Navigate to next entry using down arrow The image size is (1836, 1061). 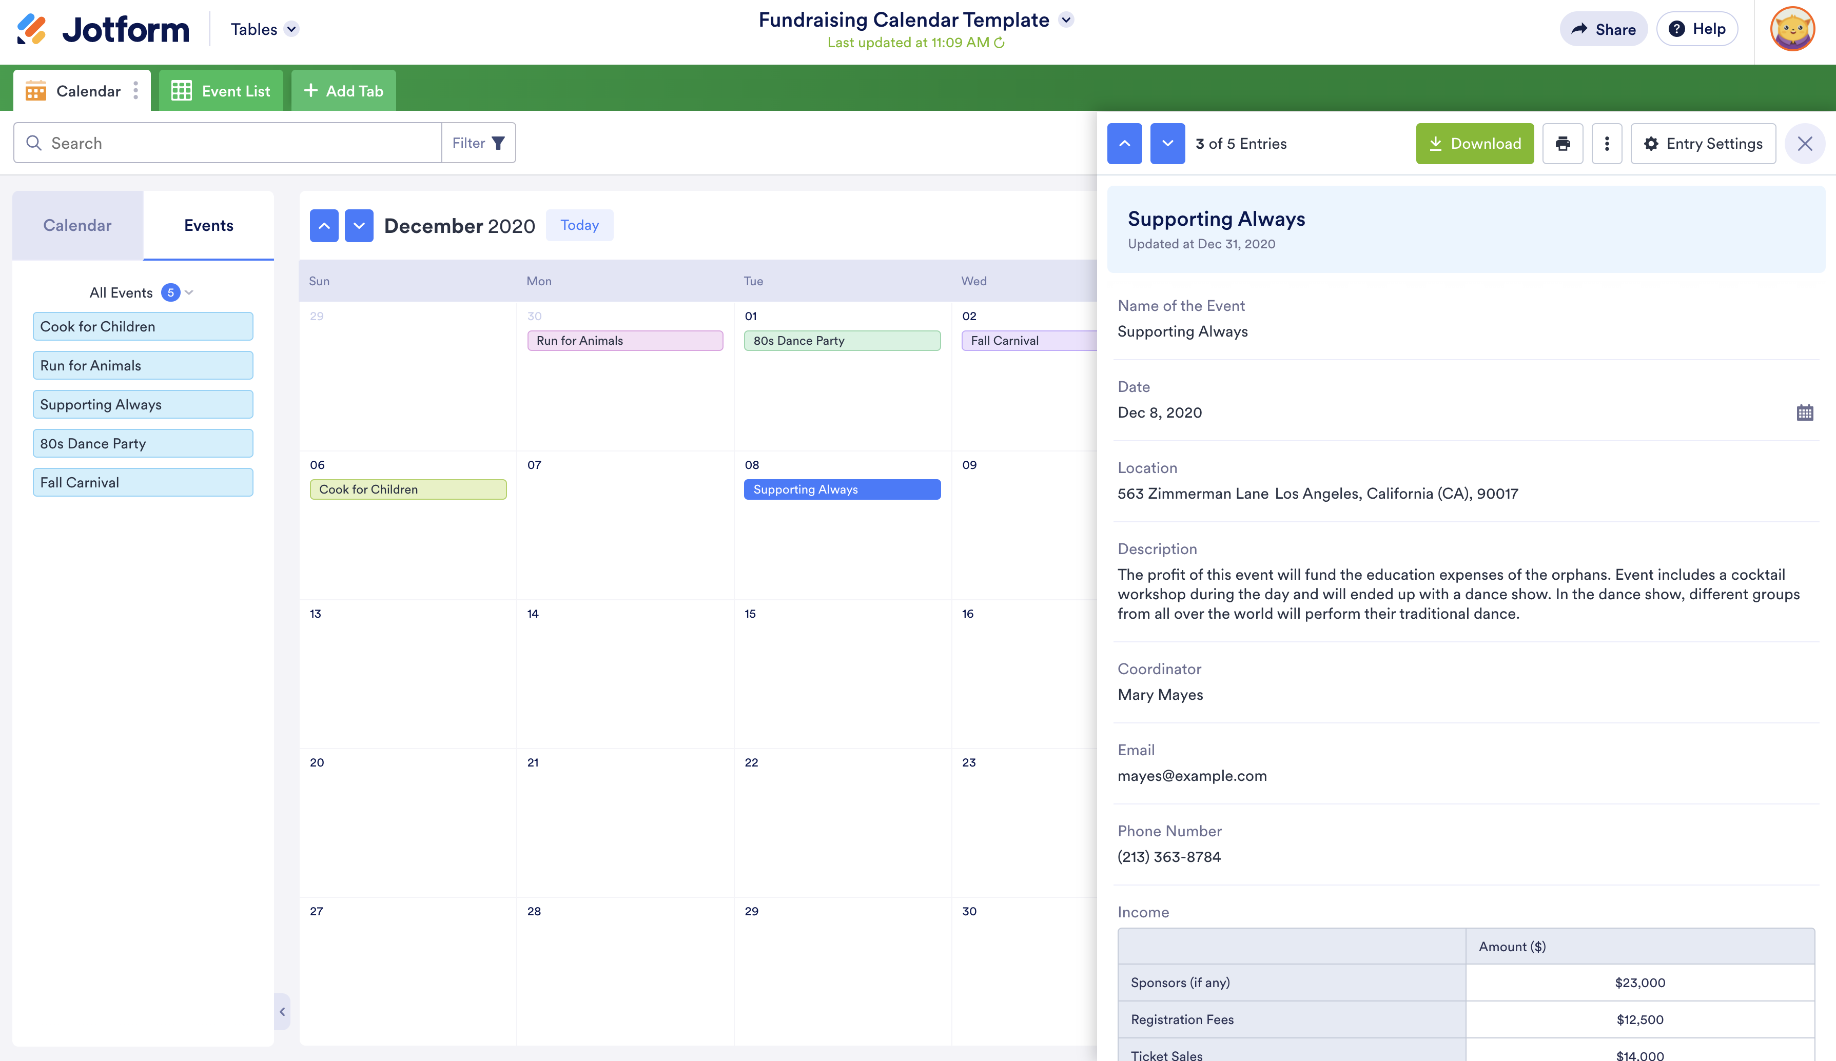(x=1167, y=143)
